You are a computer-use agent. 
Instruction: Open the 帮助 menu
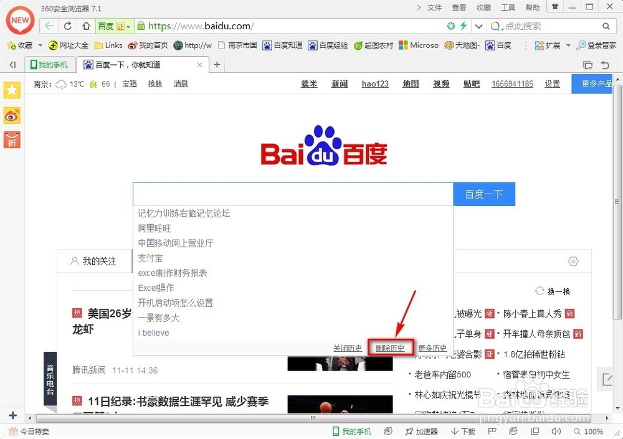coord(533,7)
